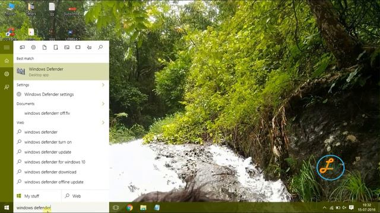Show hidden system tray icons
The image size is (380, 213).
point(325,208)
